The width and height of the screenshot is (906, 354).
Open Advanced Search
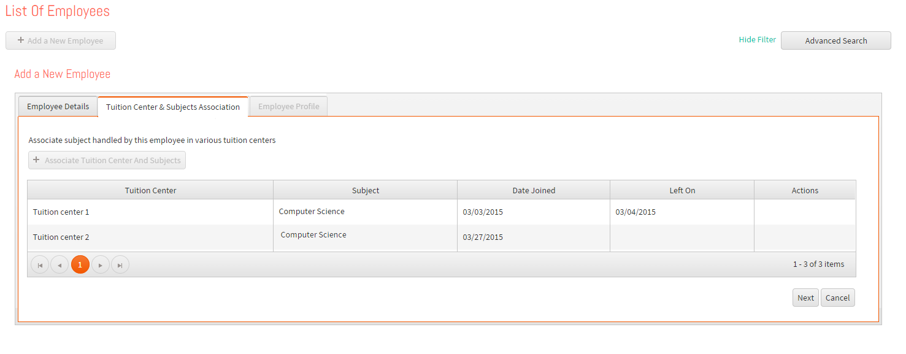pos(836,40)
